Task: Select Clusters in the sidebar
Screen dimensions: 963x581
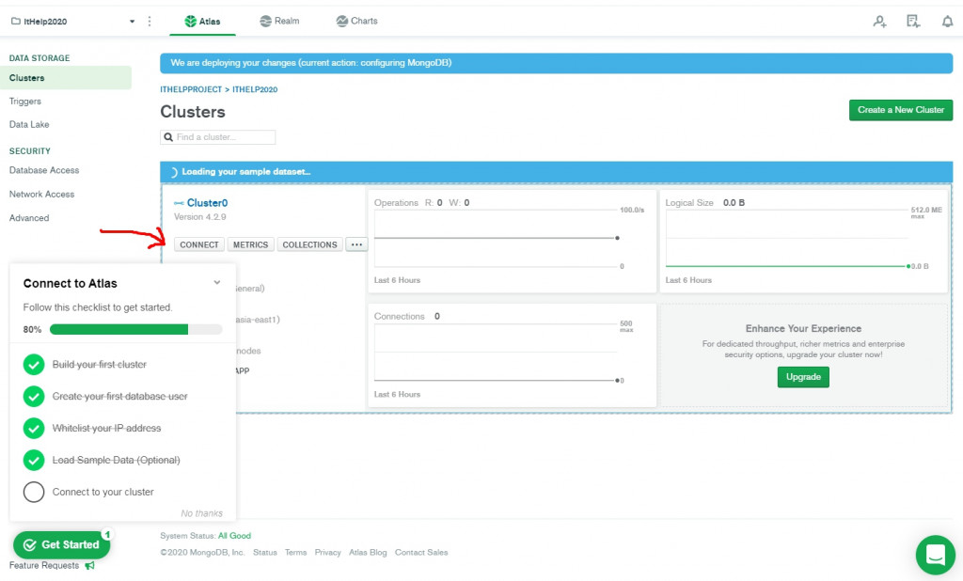Action: (x=66, y=78)
